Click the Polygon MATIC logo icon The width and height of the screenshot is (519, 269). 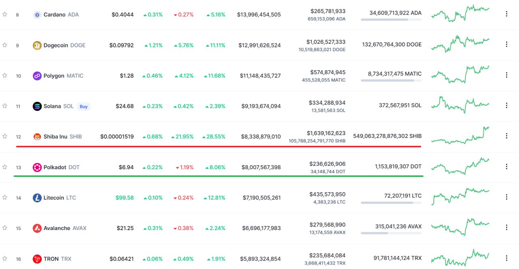[37, 76]
